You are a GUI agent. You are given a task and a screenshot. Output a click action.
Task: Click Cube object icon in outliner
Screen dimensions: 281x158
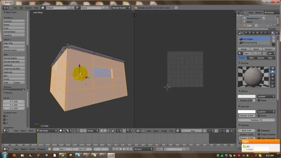pyautogui.click(x=245, y=25)
